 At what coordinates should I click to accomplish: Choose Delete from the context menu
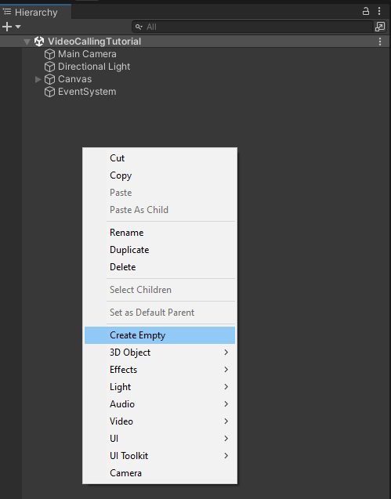pos(160,267)
